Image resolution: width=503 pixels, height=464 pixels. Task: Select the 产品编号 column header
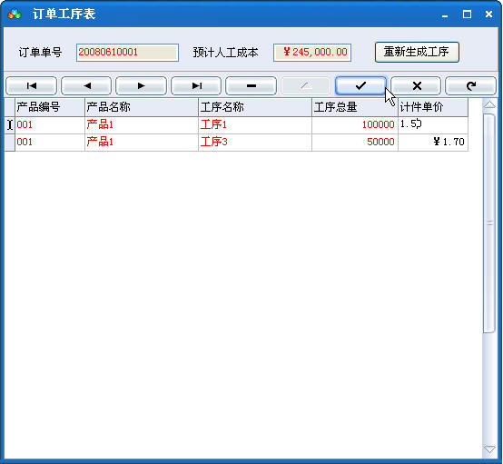point(50,107)
